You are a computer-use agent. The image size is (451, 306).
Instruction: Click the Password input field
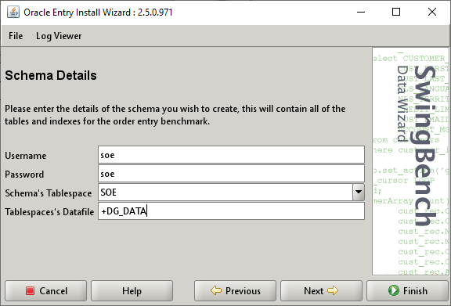tap(231, 174)
